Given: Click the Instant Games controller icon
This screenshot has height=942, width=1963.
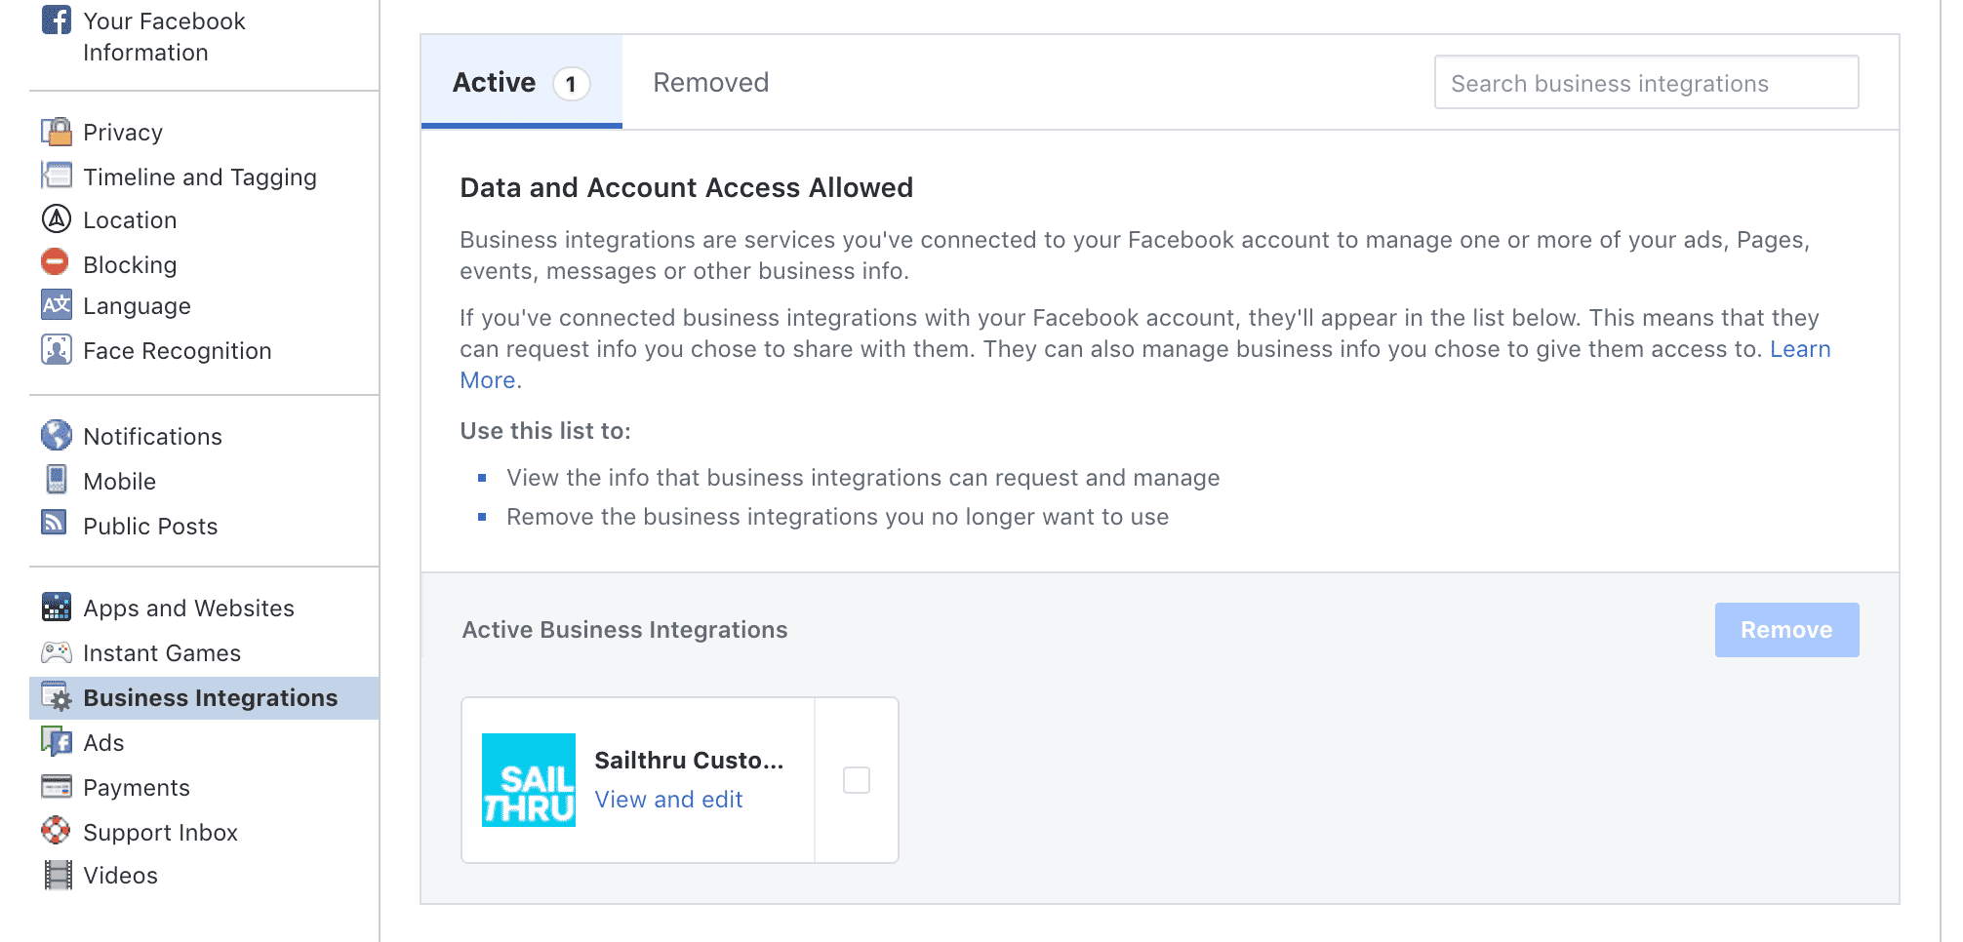Looking at the screenshot, I should pos(57,651).
